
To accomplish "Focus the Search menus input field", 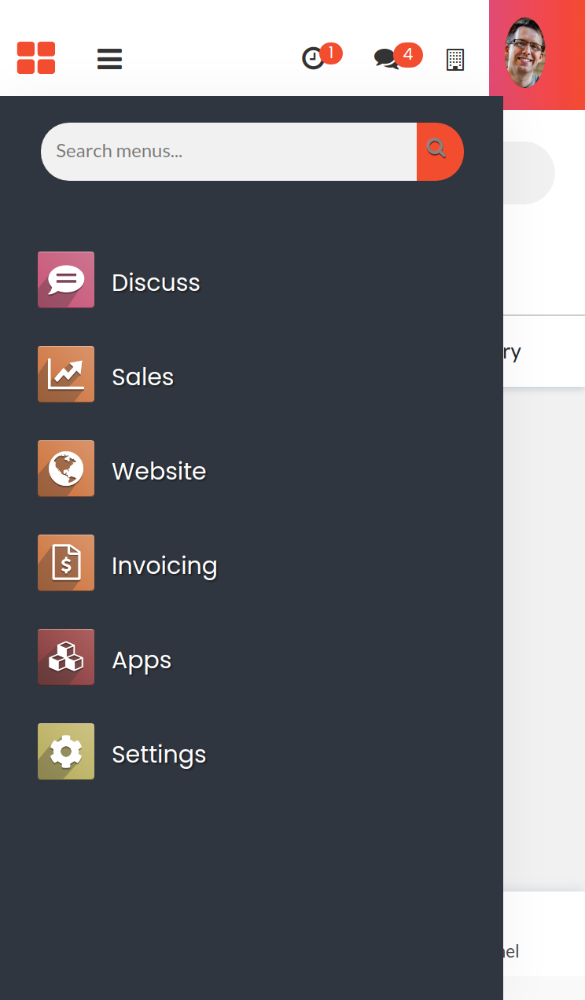I will pyautogui.click(x=228, y=151).
